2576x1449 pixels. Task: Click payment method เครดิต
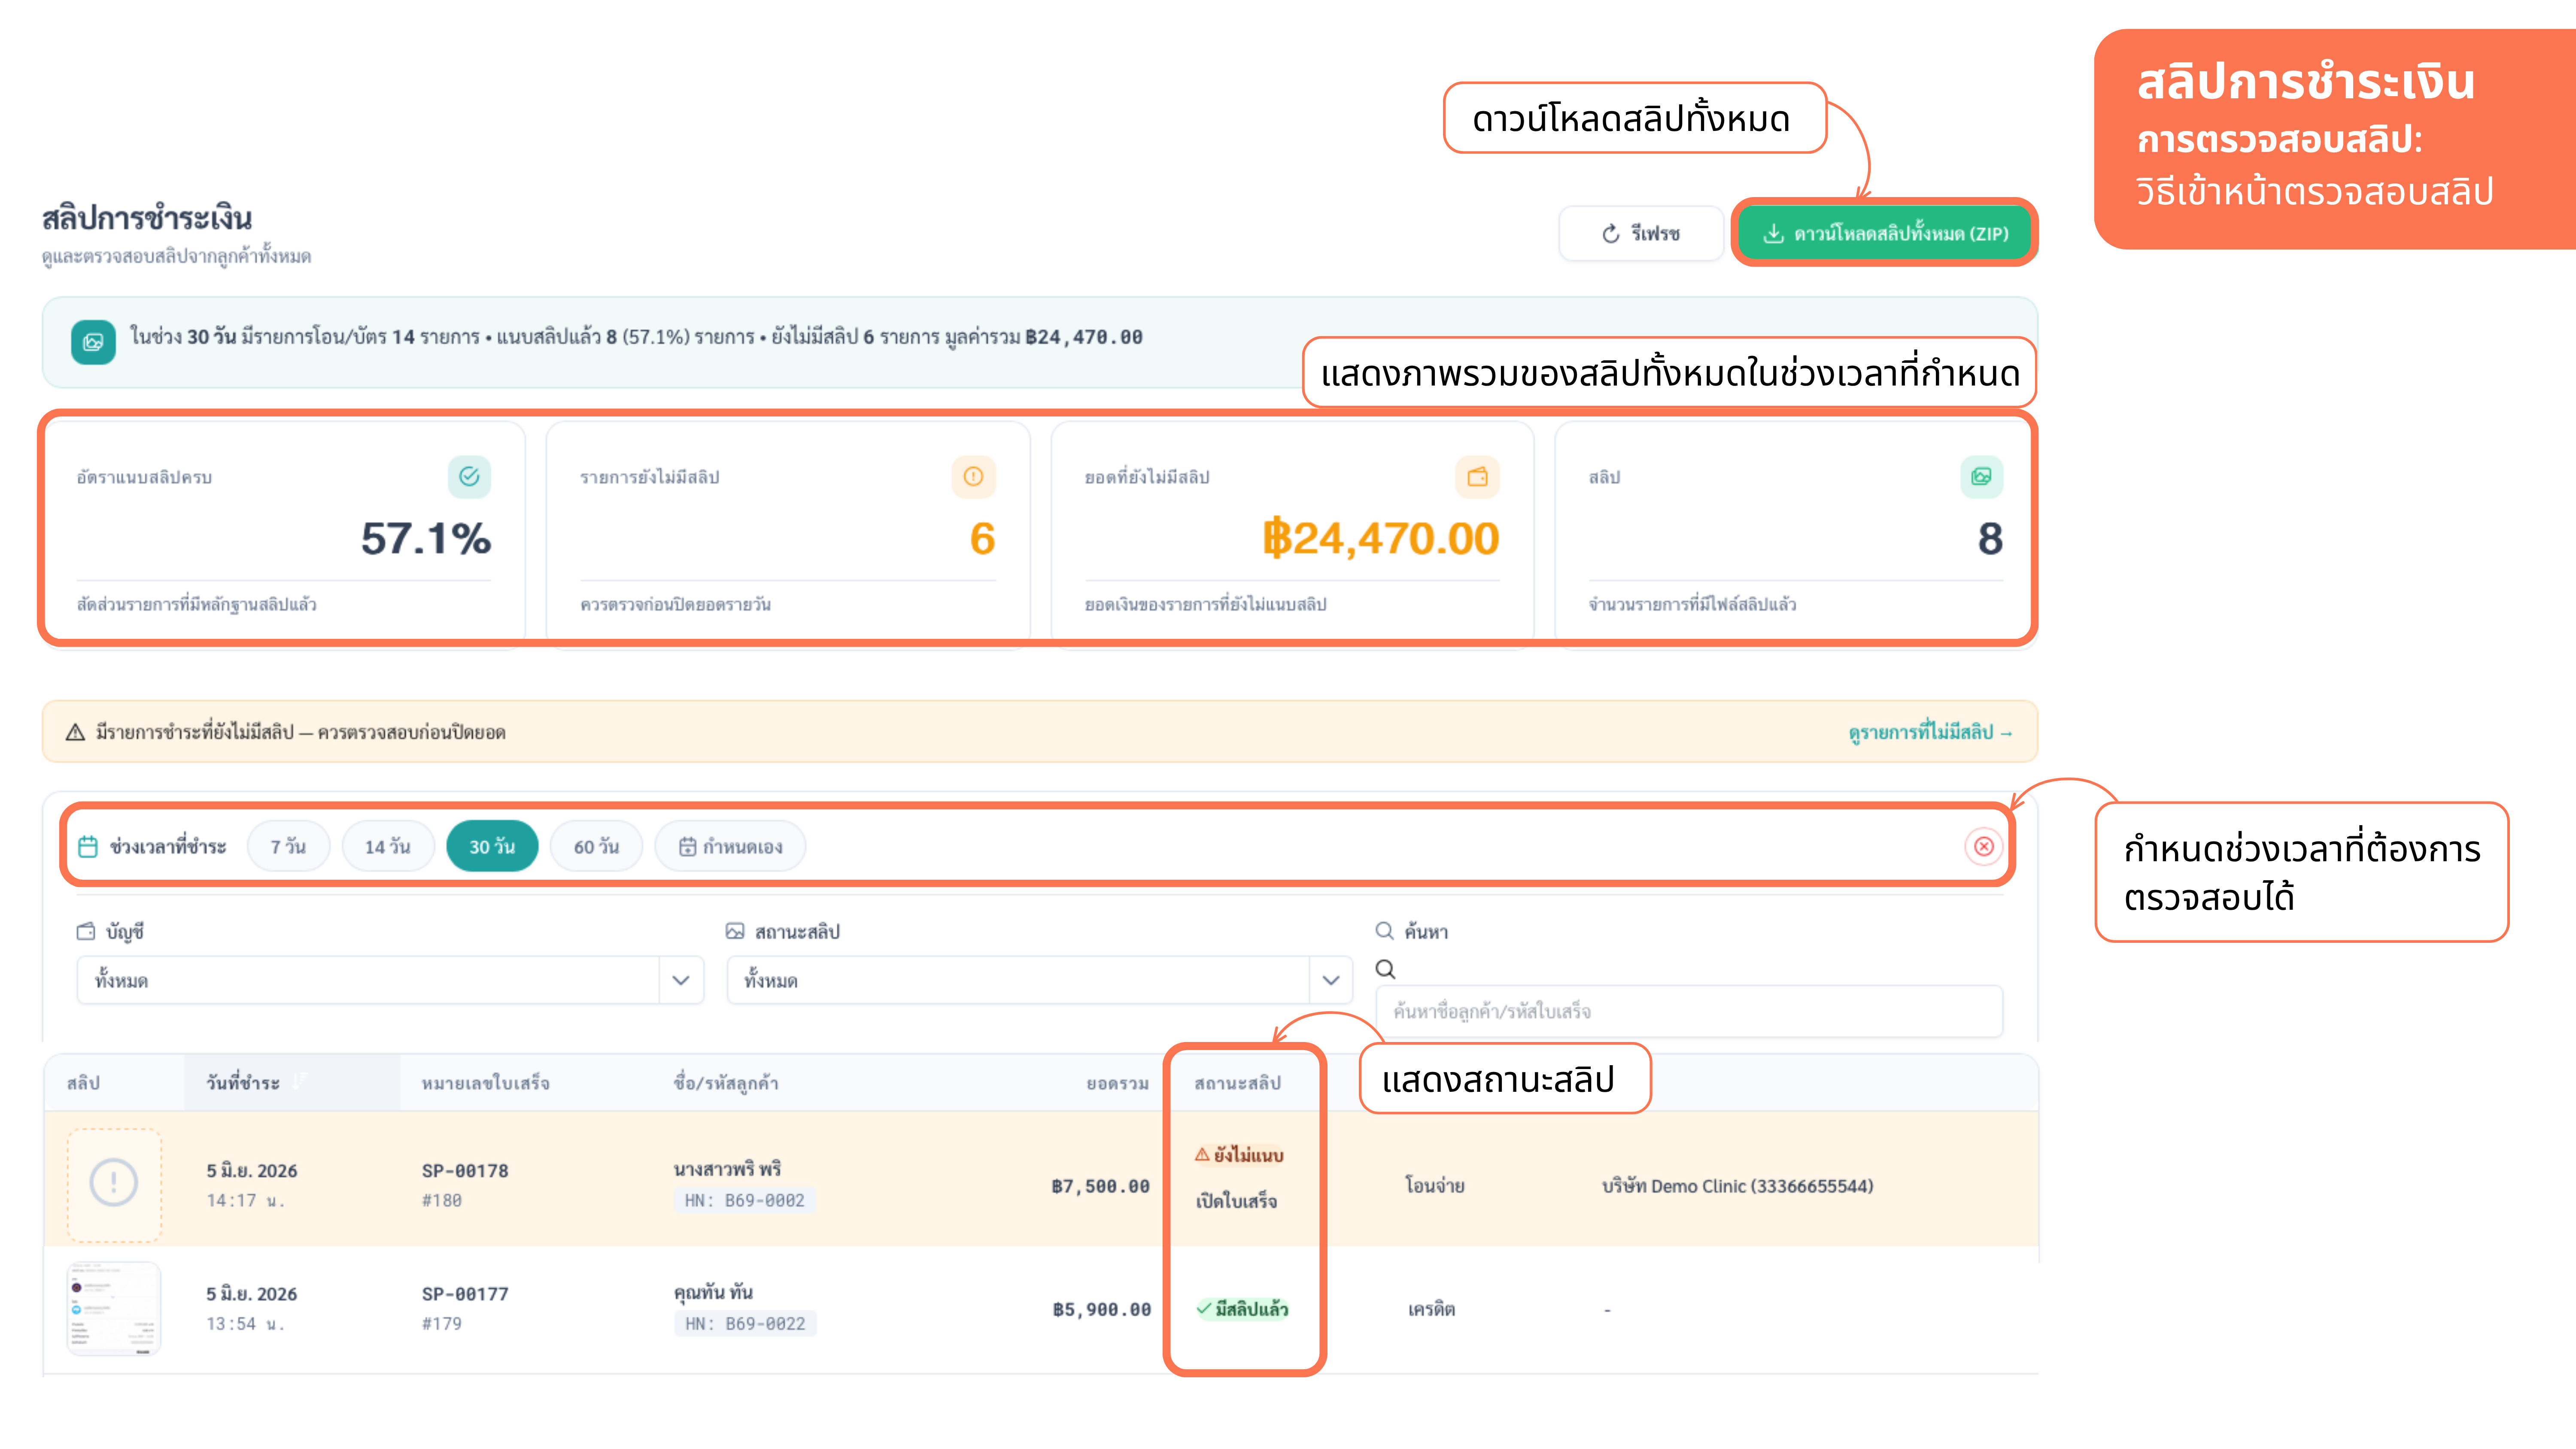(x=1431, y=1308)
